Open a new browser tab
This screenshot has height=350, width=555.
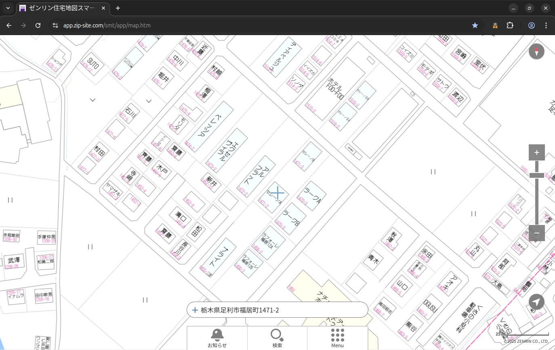click(x=118, y=8)
